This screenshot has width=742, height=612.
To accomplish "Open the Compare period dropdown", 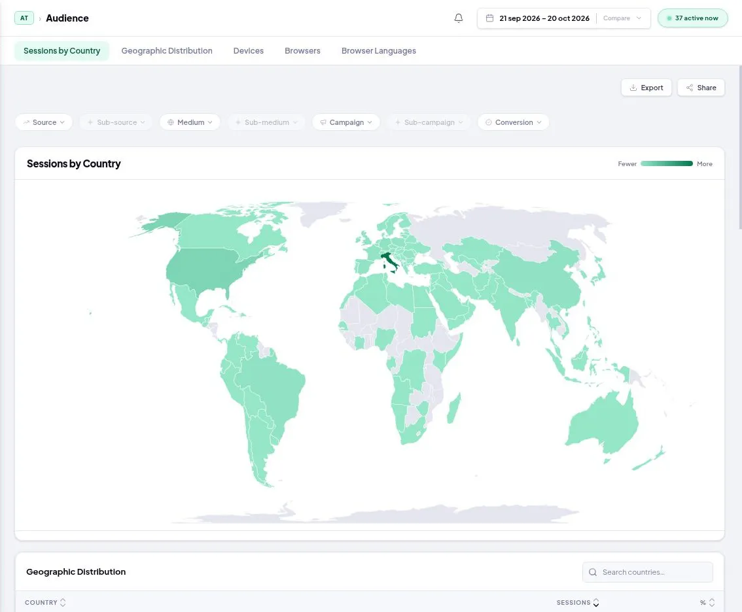I will [x=622, y=18].
